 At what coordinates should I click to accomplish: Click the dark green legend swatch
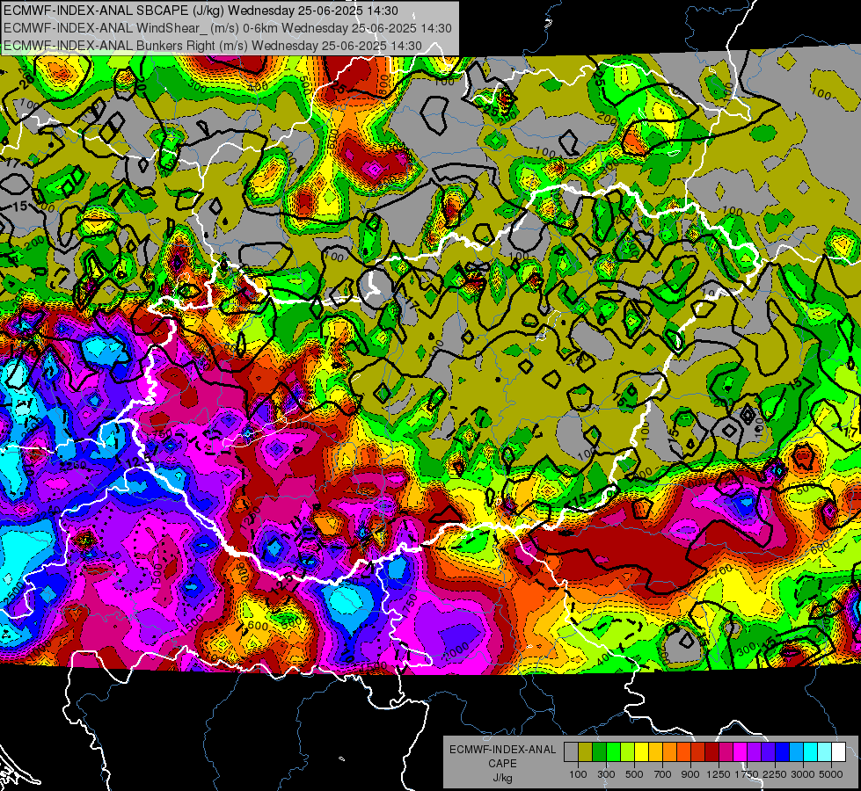pos(599,752)
